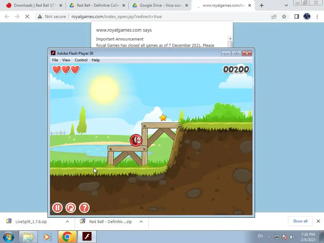Open the game help question mark button
The height and width of the screenshot is (243, 324).
coord(84,208)
